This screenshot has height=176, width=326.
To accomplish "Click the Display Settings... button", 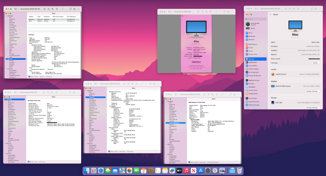I will tap(313, 91).
